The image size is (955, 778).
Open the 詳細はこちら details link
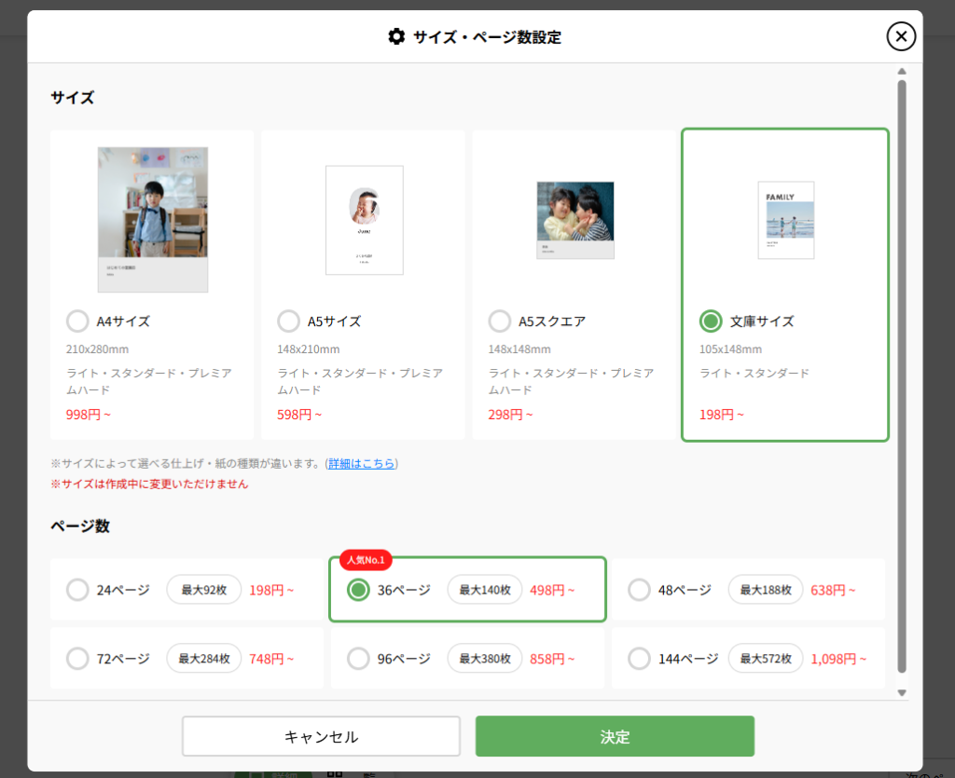tap(361, 463)
